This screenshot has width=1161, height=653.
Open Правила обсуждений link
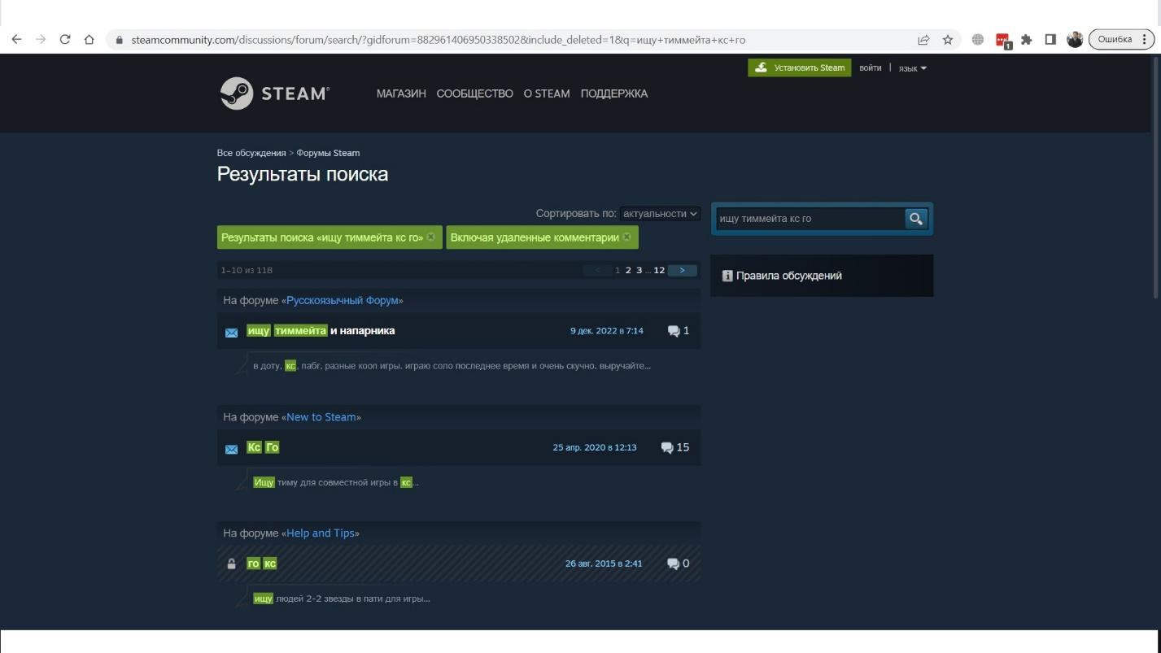point(788,276)
